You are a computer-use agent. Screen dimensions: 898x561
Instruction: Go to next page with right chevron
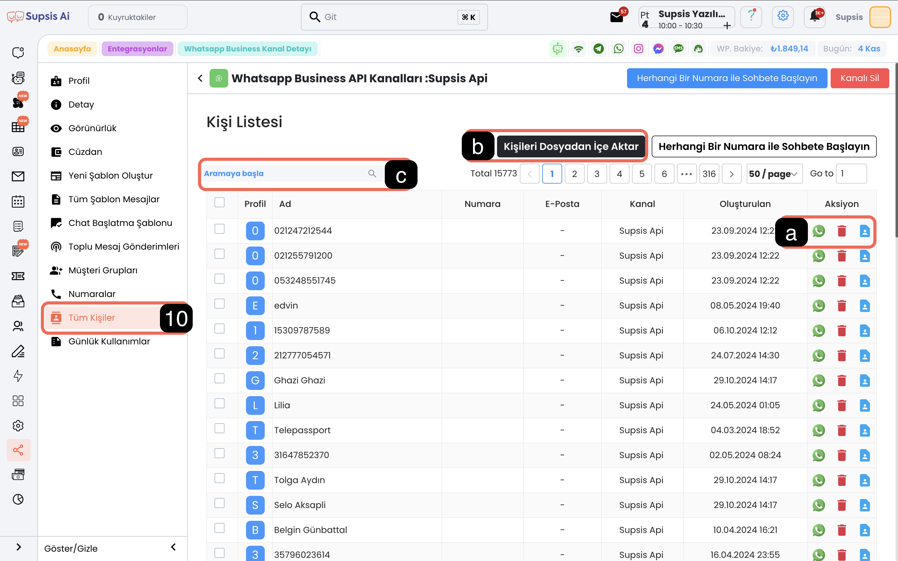(731, 174)
